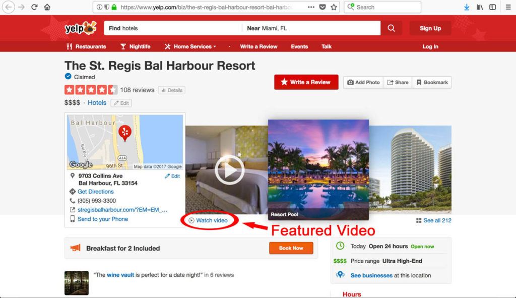This screenshot has height=298, width=516.
Task: Open the page actions three-dot menu
Action: 311,7
